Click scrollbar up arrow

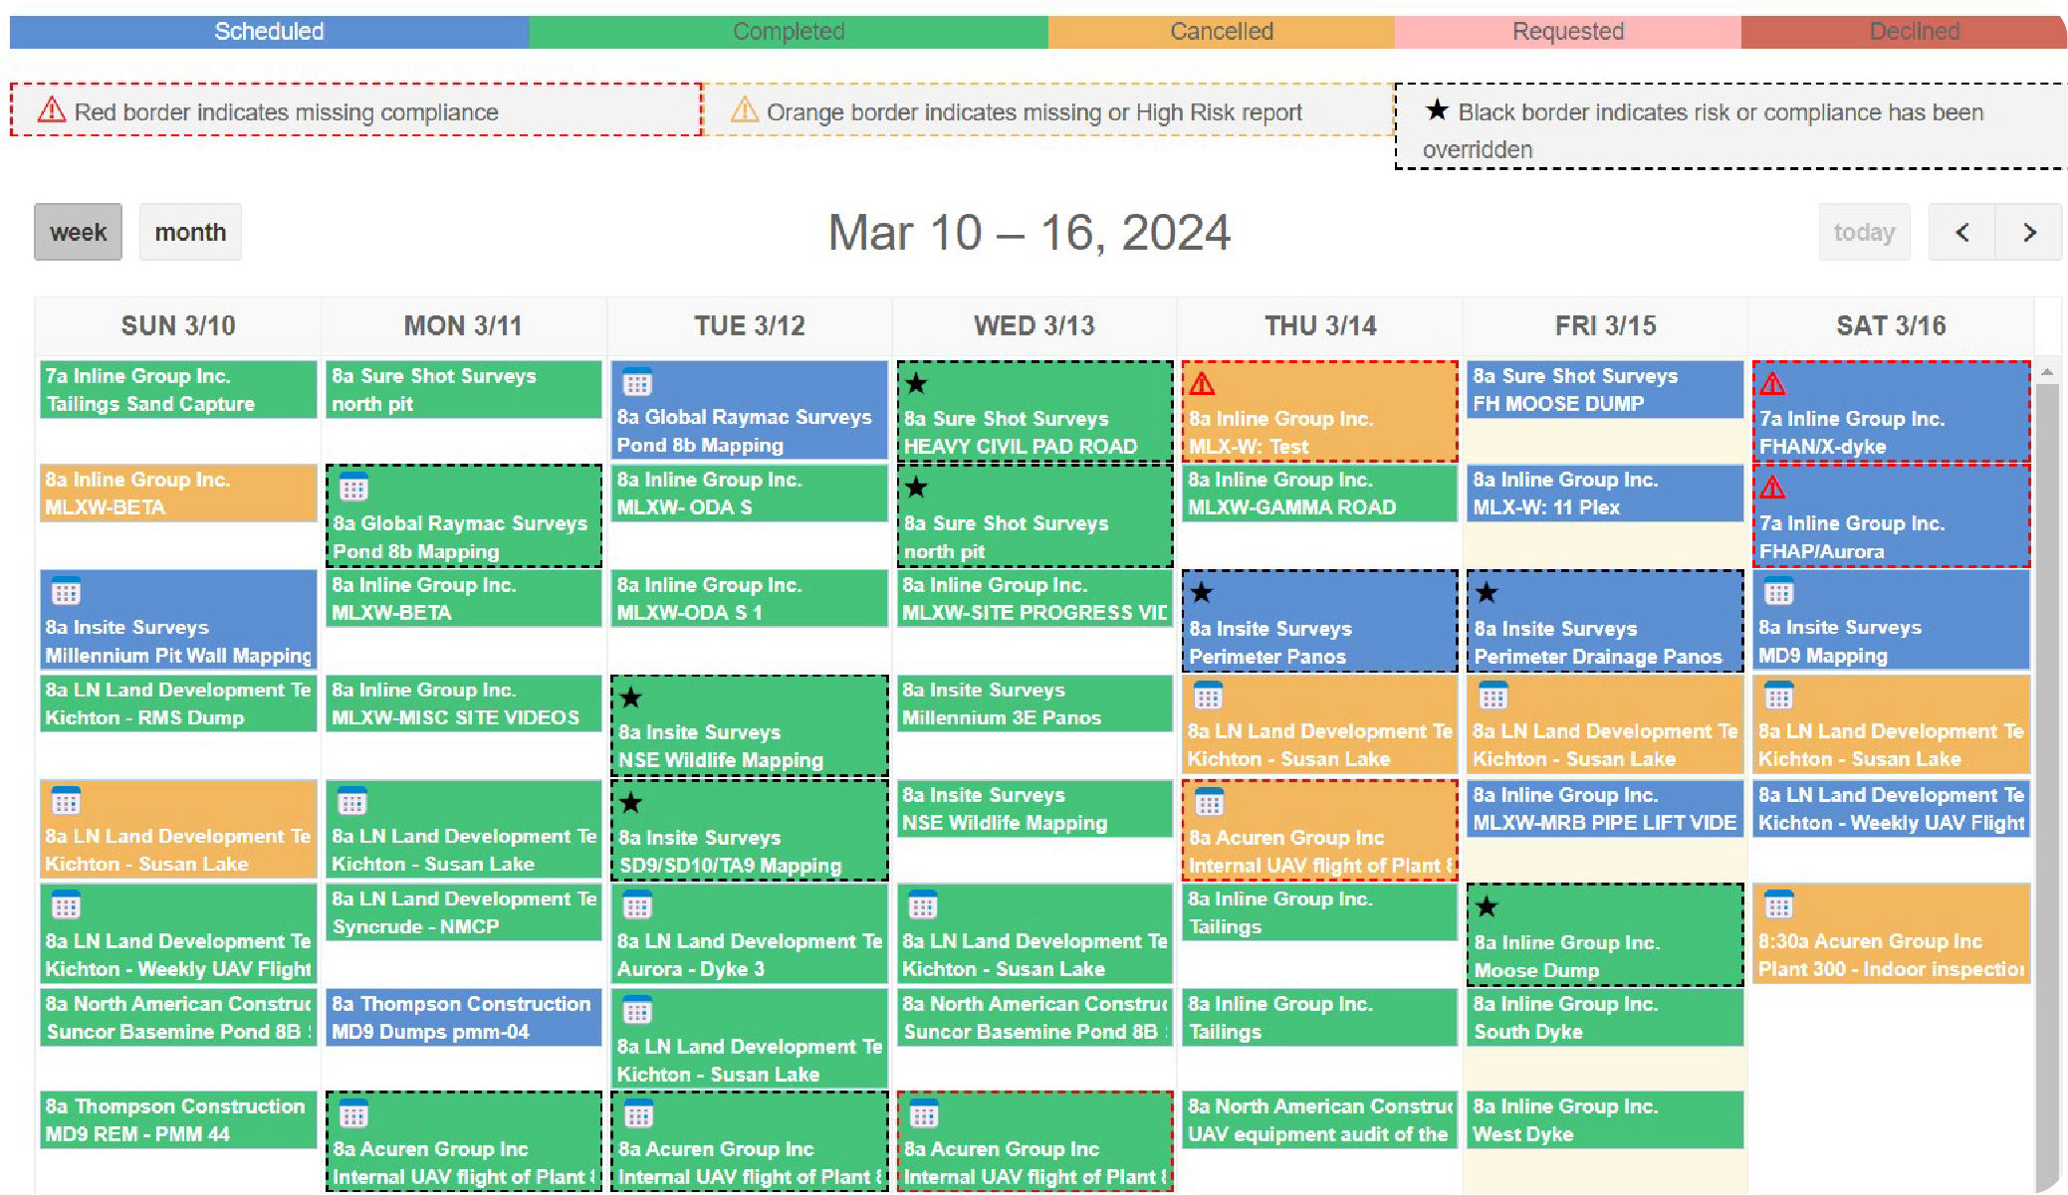click(x=2047, y=371)
